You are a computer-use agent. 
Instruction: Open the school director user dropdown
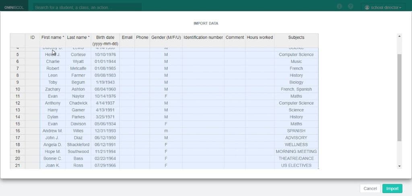coord(383,7)
